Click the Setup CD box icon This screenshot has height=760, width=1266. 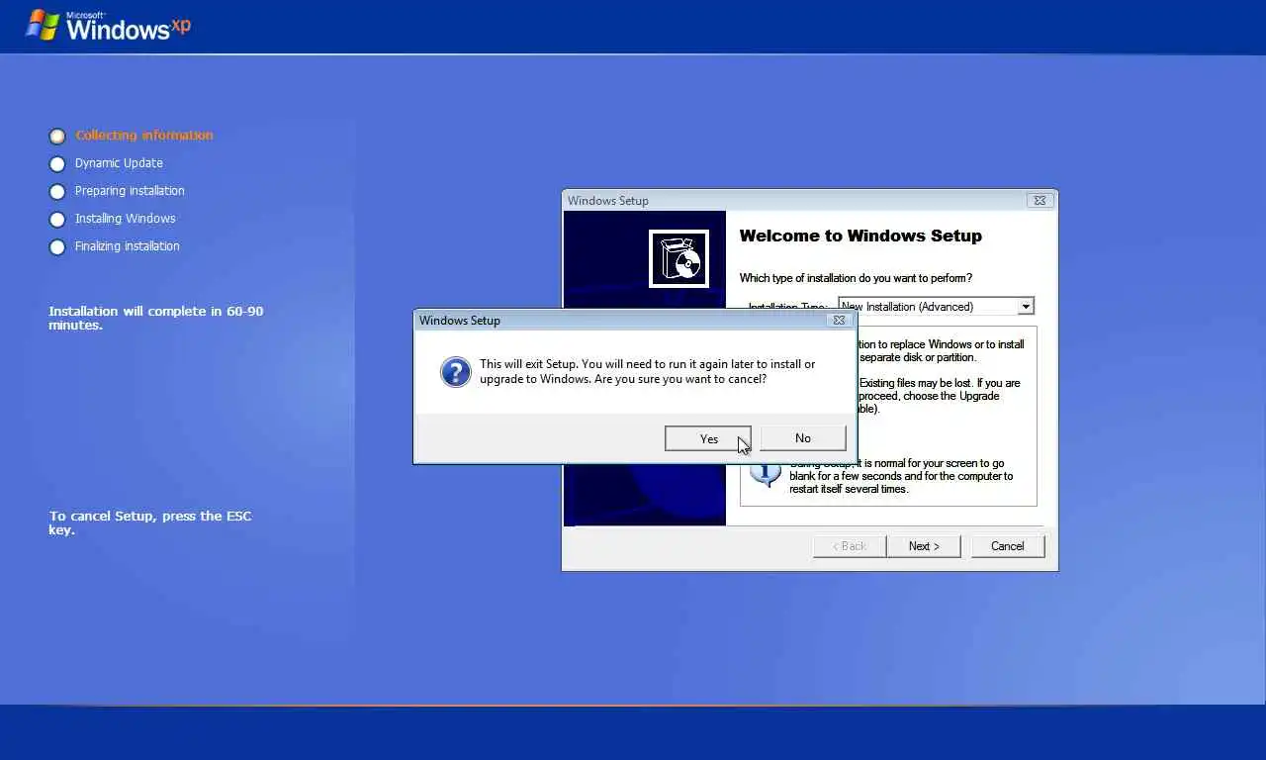click(678, 258)
